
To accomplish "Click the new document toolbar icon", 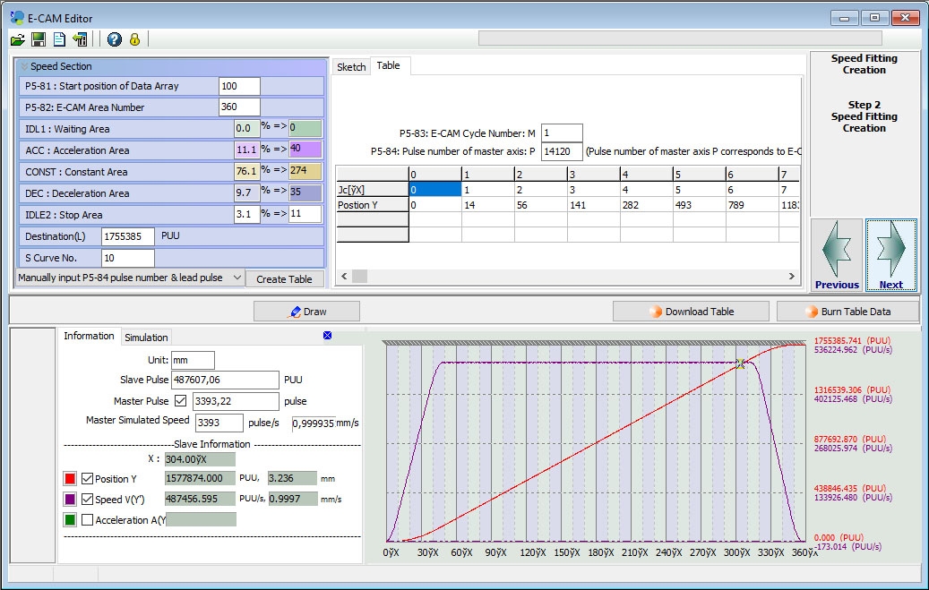I will pos(59,39).
